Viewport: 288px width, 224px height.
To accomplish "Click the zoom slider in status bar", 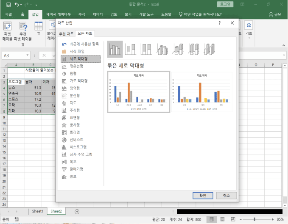I will (x=254, y=219).
